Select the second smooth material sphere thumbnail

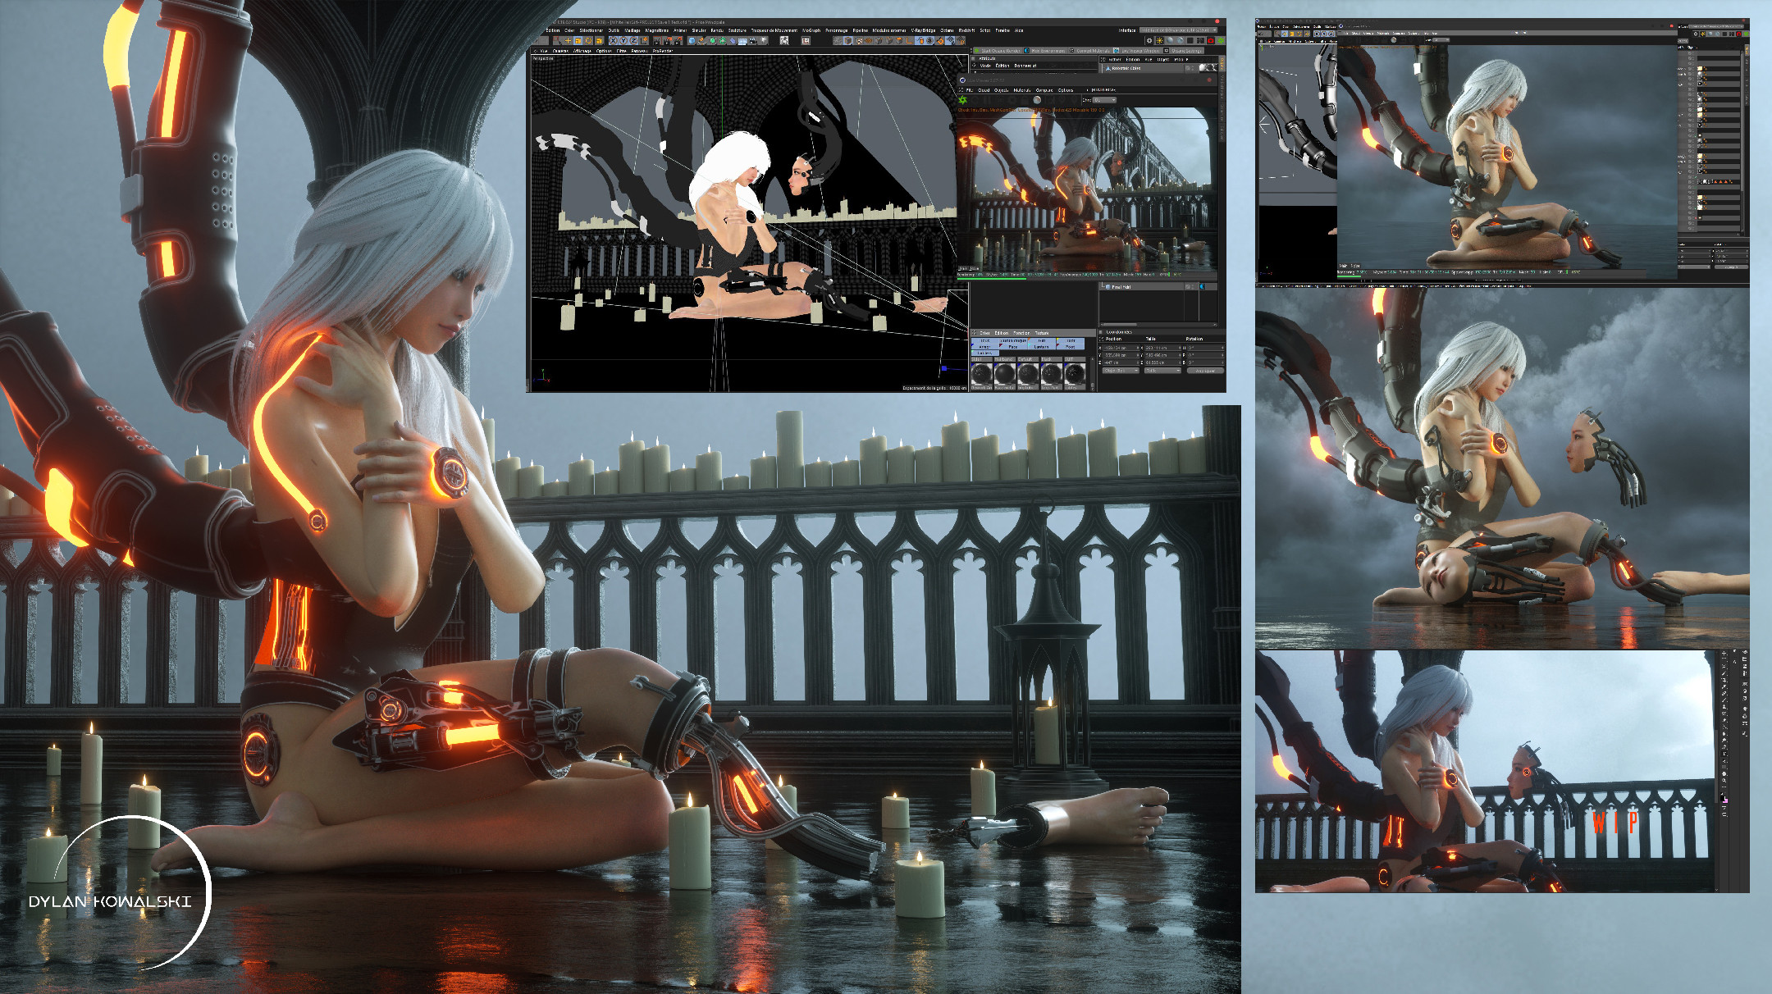point(1005,373)
